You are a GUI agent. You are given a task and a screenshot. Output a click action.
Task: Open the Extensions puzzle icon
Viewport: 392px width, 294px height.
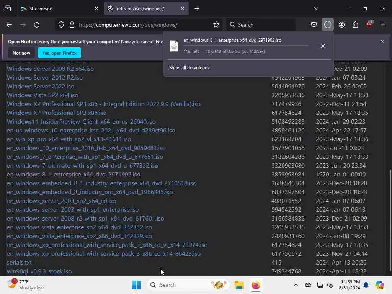tap(355, 24)
